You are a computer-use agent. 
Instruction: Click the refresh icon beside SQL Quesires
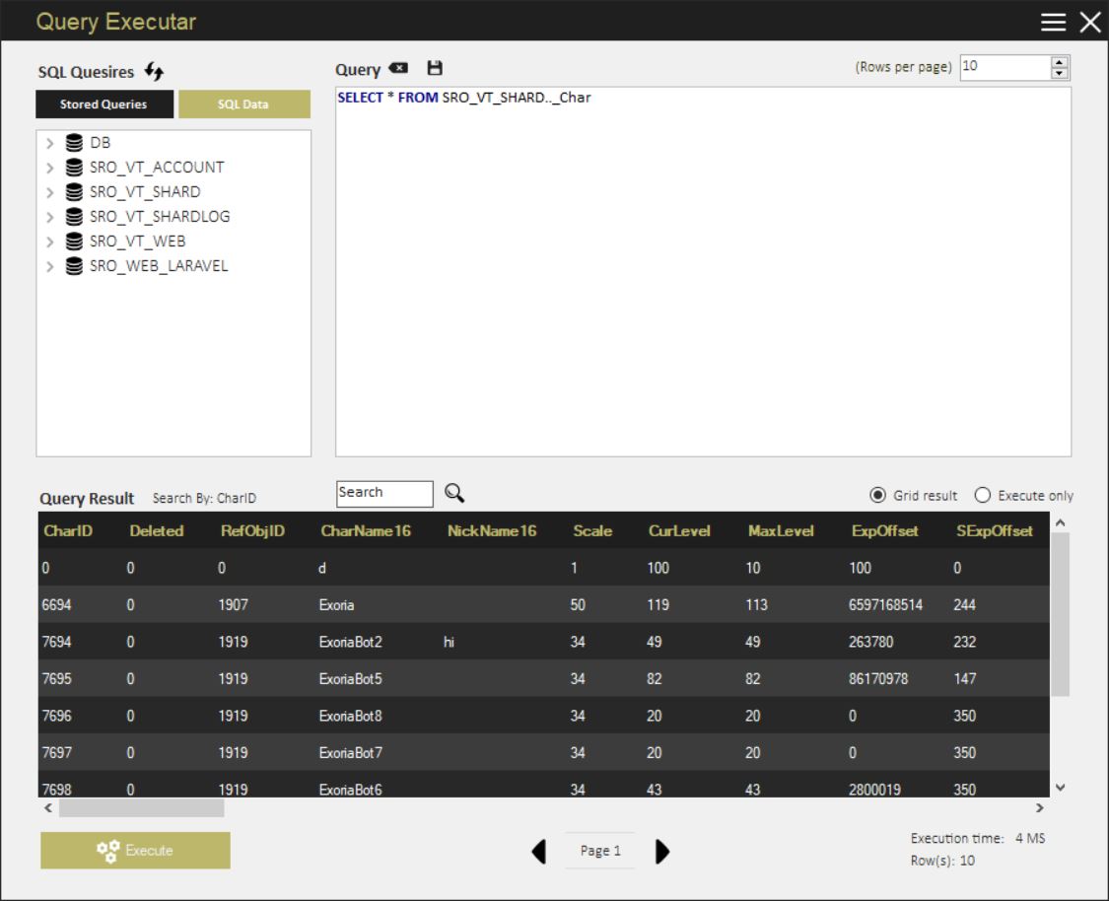coord(154,71)
